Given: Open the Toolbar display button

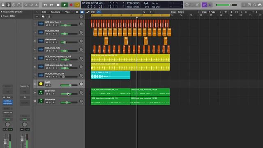Looking at the screenshot, I should [x=19, y=5].
